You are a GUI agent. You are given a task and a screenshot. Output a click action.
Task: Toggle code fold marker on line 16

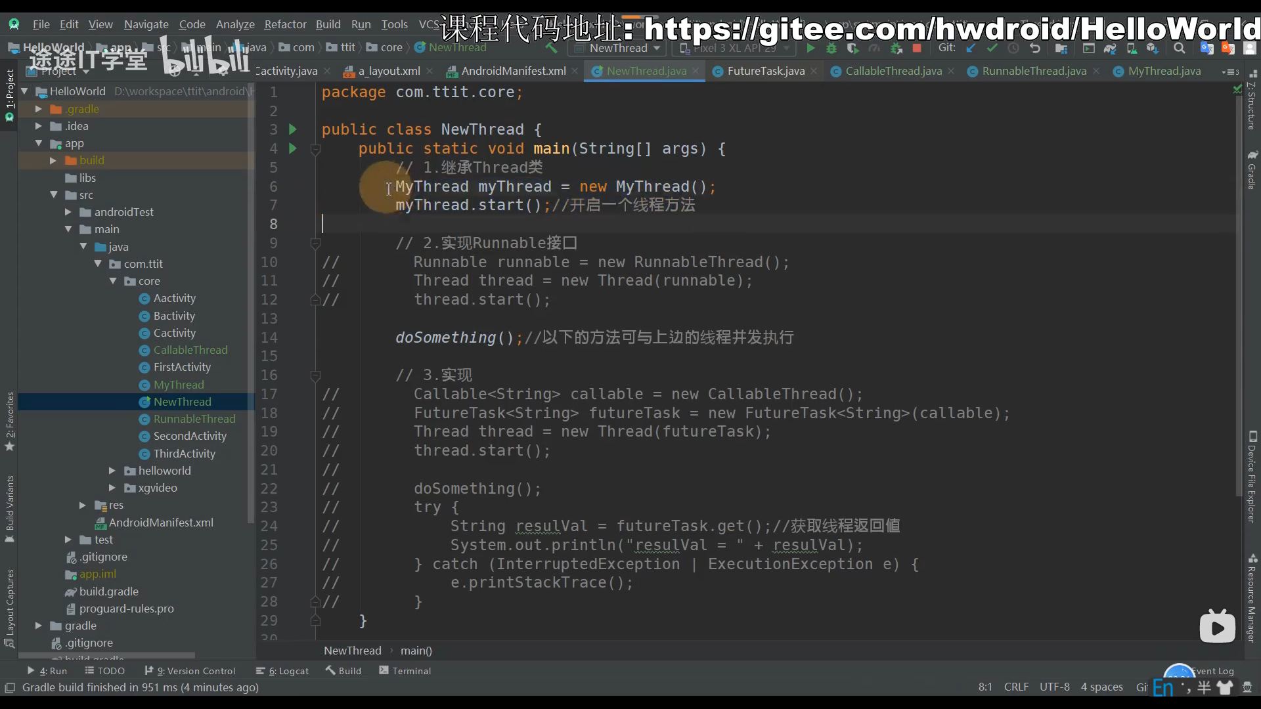[315, 376]
